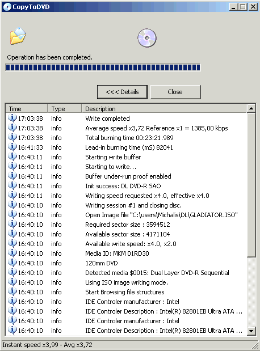Select 'Using ISO image writing mode.' text
Screen dimensions: 260x351
[127, 282]
